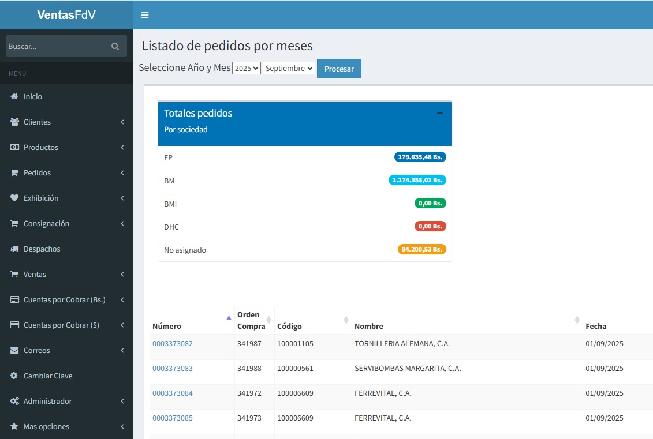Image resolution: width=653 pixels, height=439 pixels.
Task: Open order link 0003373083
Action: click(x=173, y=369)
